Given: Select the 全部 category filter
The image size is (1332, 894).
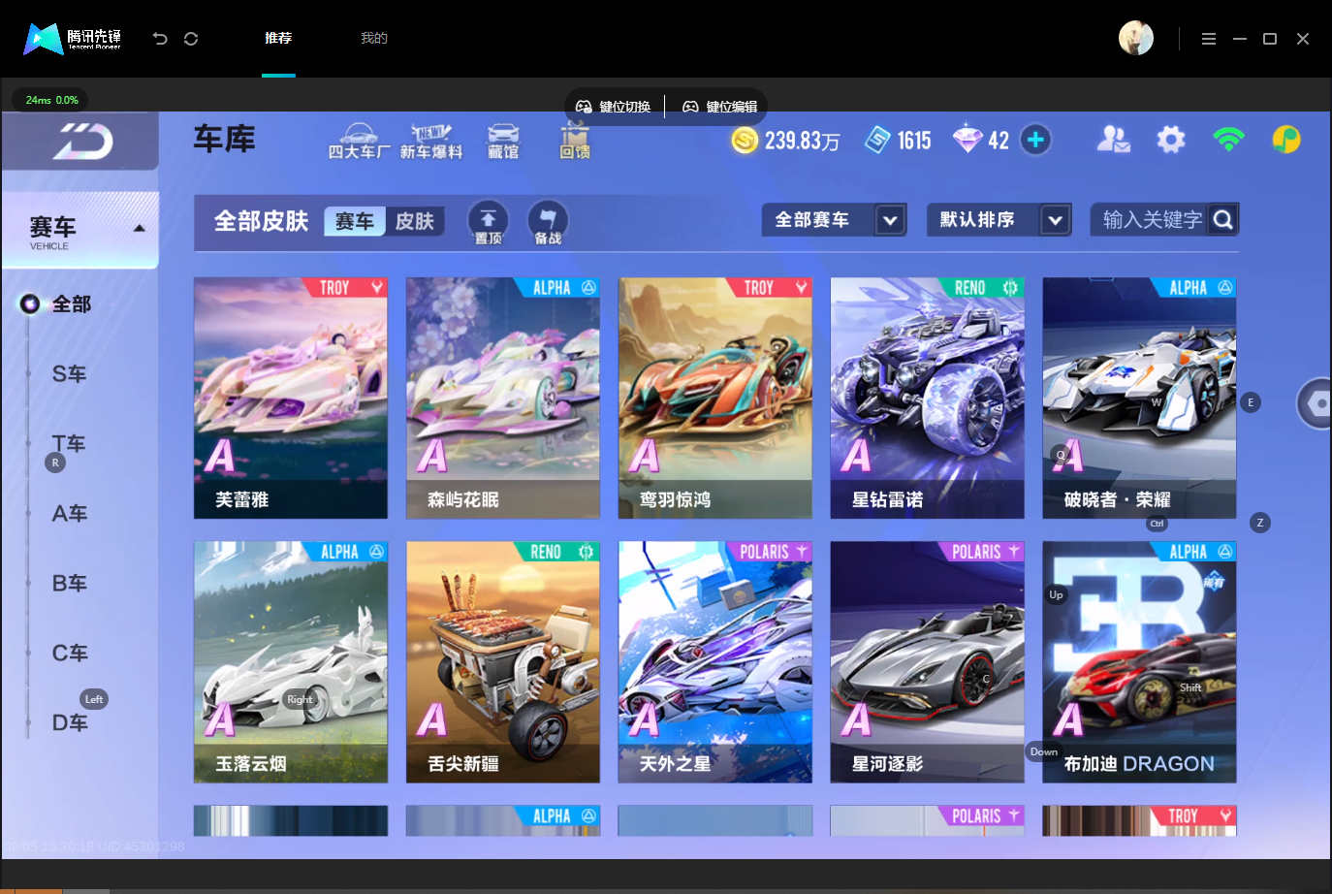Looking at the screenshot, I should coord(71,304).
